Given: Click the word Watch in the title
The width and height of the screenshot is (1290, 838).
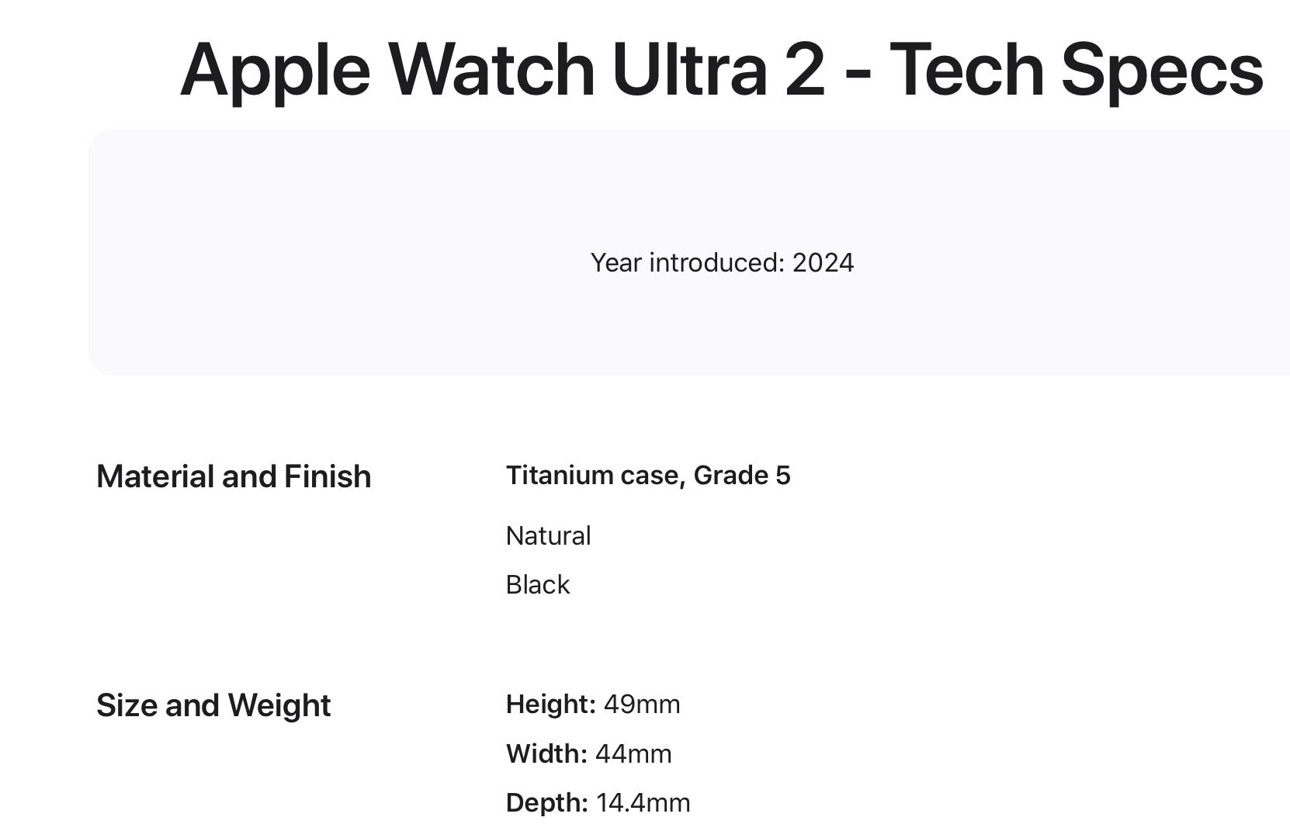Looking at the screenshot, I should (491, 70).
